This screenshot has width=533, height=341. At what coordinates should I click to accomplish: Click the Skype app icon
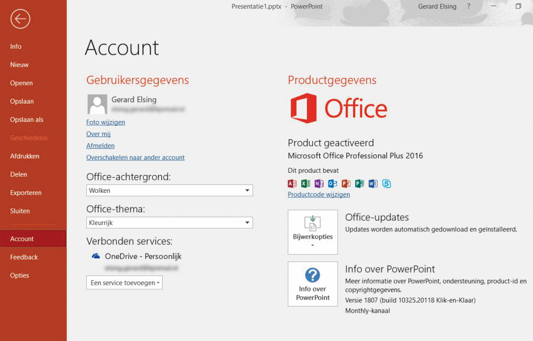click(387, 183)
